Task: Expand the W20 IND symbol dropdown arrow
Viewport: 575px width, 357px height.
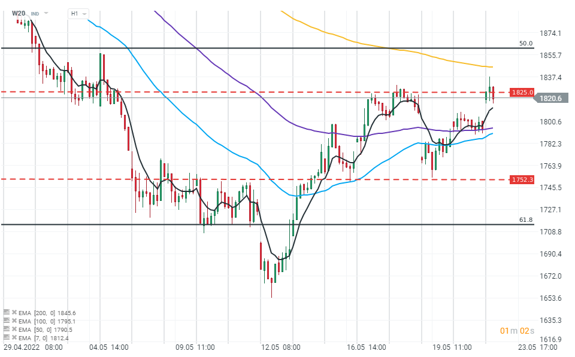Action: point(47,13)
